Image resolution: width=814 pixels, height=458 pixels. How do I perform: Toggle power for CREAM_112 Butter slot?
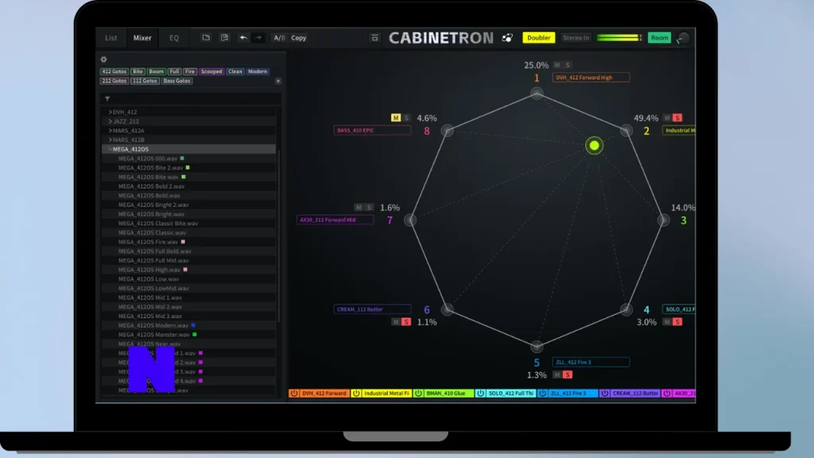pos(605,394)
